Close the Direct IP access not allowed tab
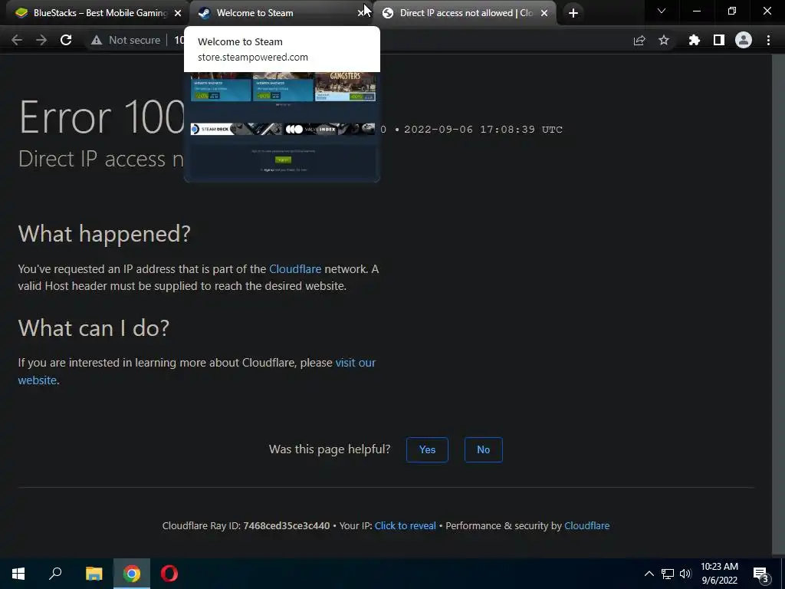The height and width of the screenshot is (589, 785). [x=544, y=13]
